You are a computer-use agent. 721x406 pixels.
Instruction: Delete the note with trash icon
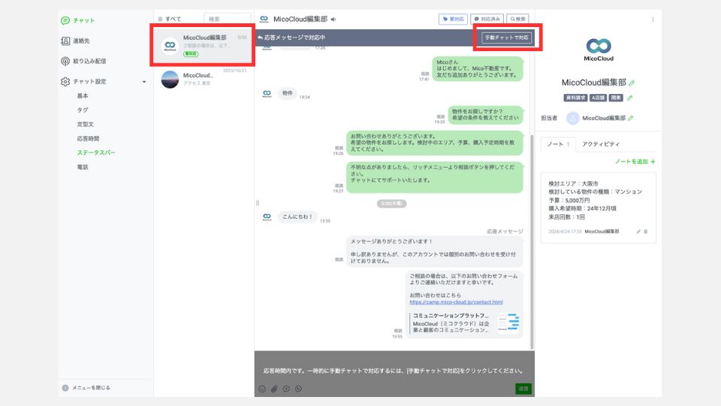646,232
